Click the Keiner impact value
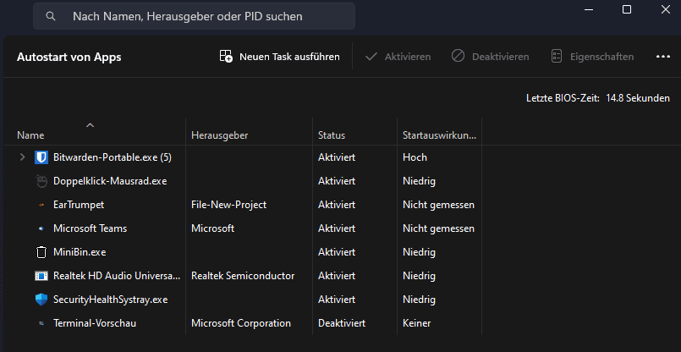Screen dimensions: 681x352 (416, 323)
